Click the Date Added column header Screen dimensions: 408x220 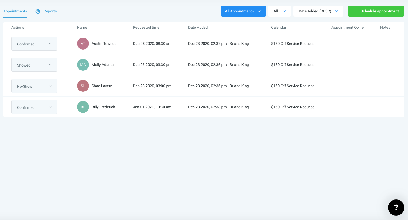click(x=198, y=27)
